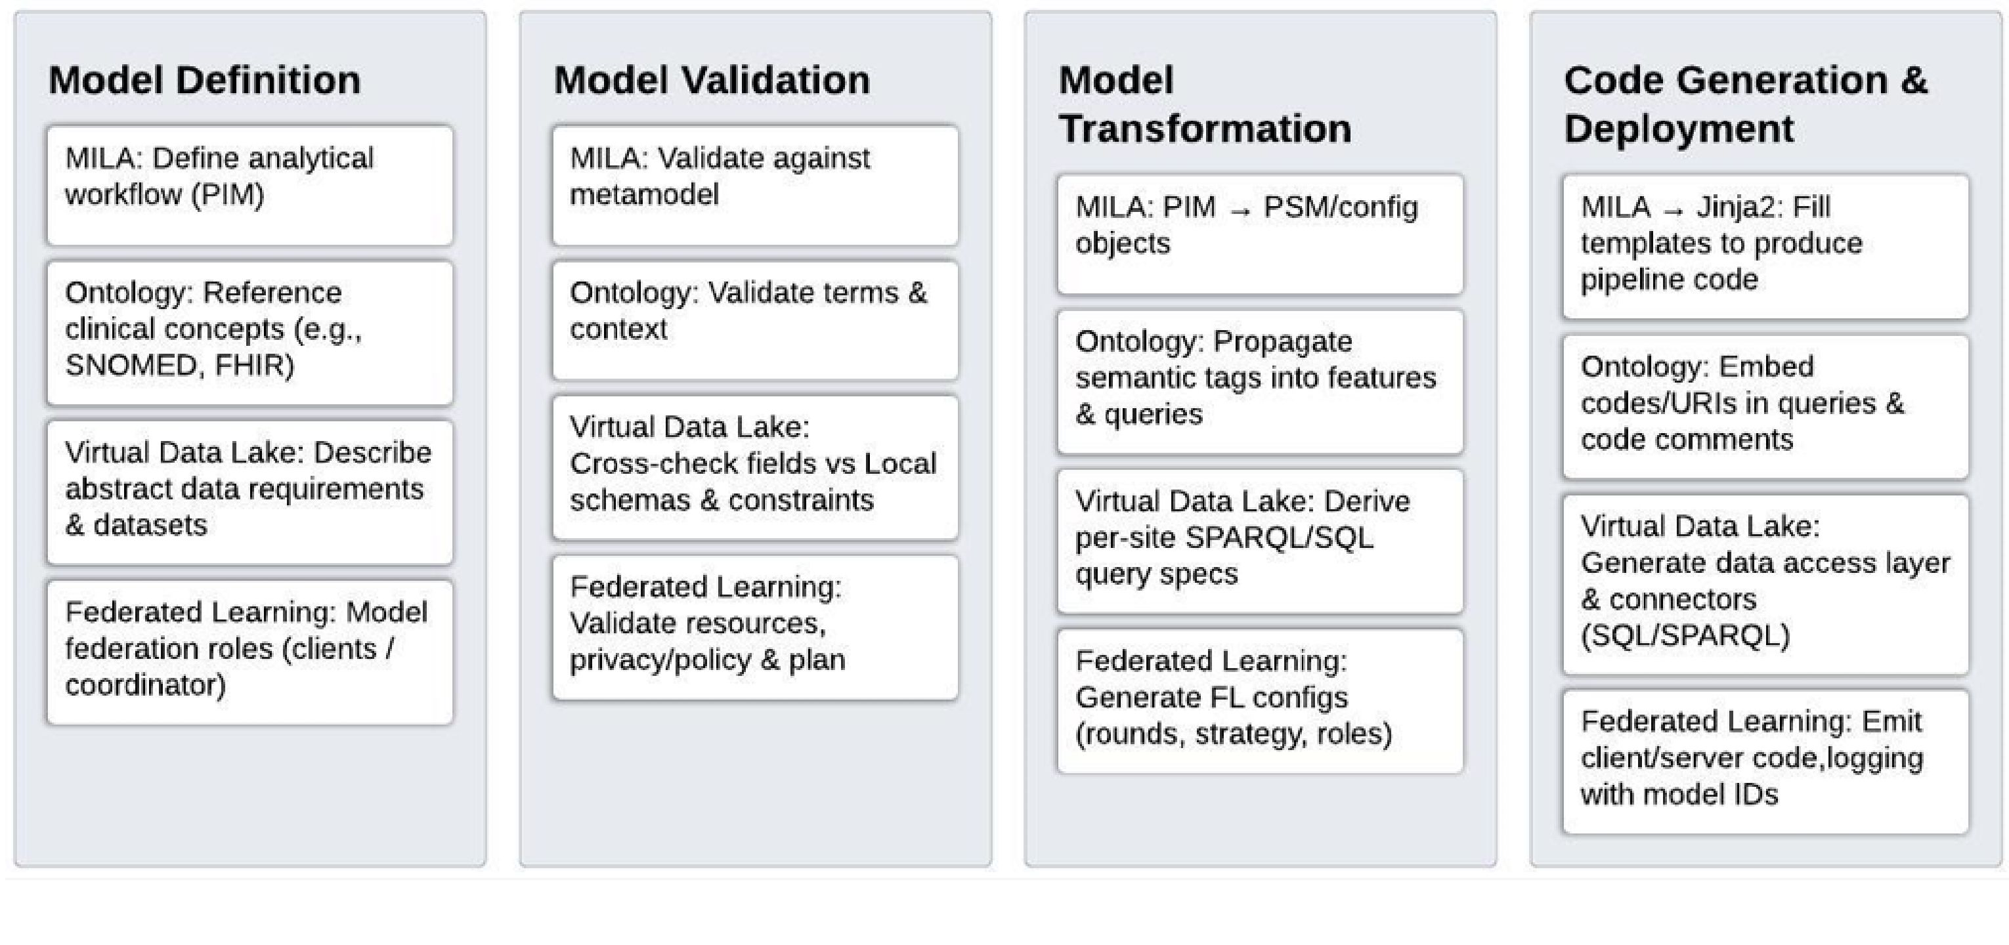2009x945 pixels.
Task: Open the Generate data access layer card
Action: point(1765,584)
